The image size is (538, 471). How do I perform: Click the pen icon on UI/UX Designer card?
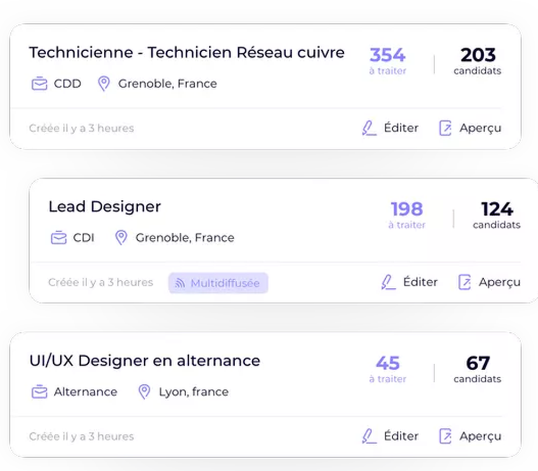[x=369, y=436]
